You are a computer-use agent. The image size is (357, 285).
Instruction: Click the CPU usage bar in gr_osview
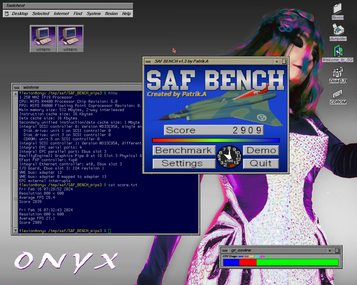[x=280, y=262]
